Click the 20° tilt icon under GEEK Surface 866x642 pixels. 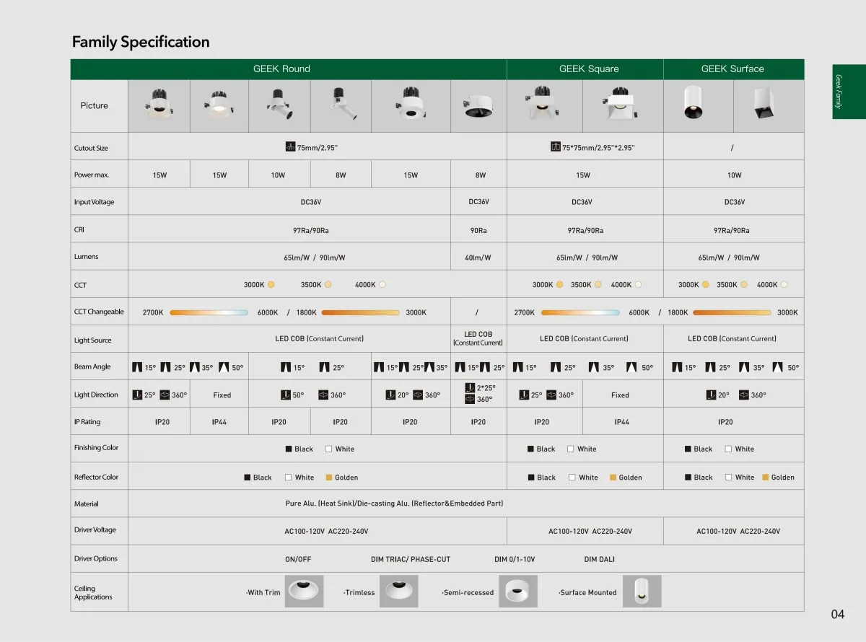pyautogui.click(x=711, y=395)
